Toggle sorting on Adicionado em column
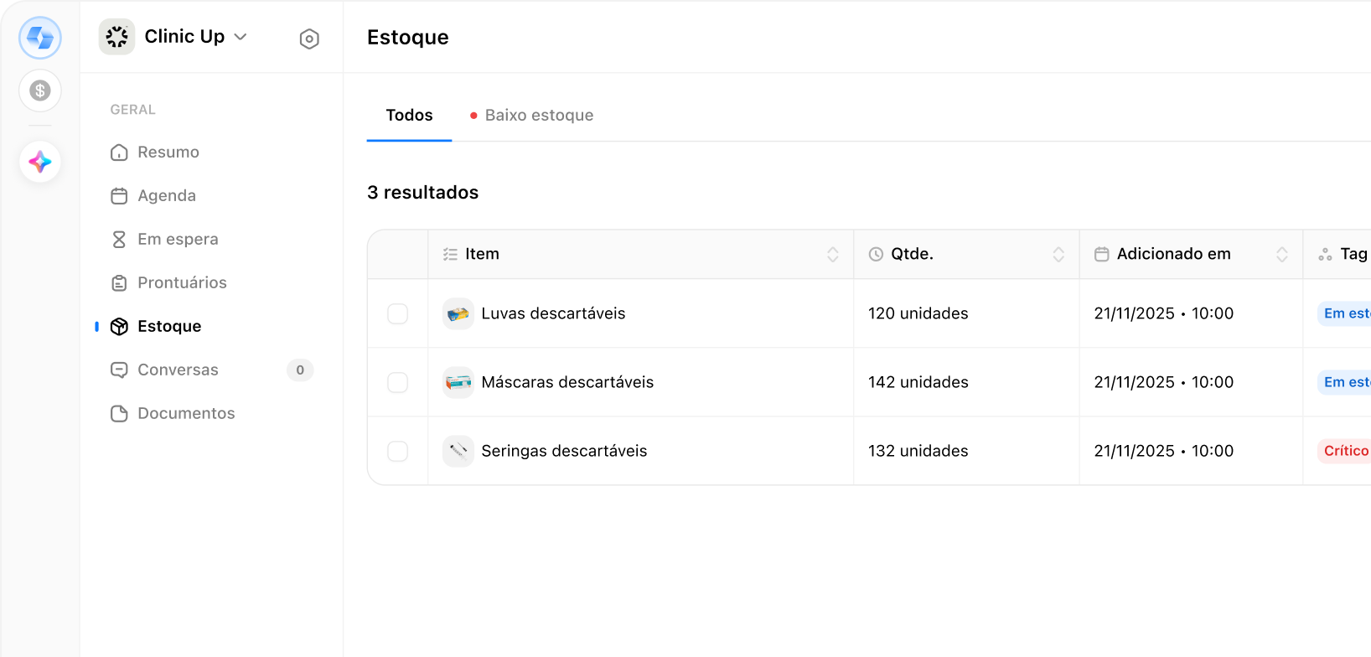This screenshot has height=657, width=1371. [x=1282, y=255]
